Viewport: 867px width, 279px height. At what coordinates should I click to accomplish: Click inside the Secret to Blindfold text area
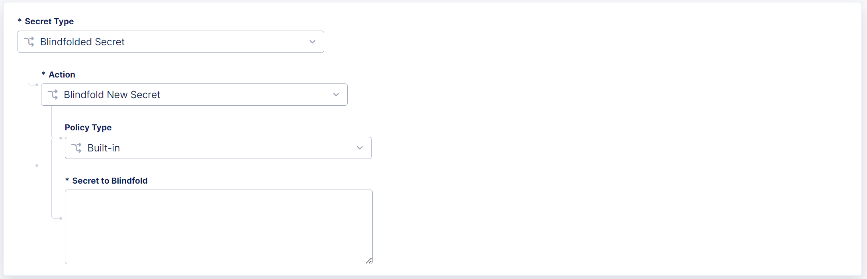(x=218, y=227)
